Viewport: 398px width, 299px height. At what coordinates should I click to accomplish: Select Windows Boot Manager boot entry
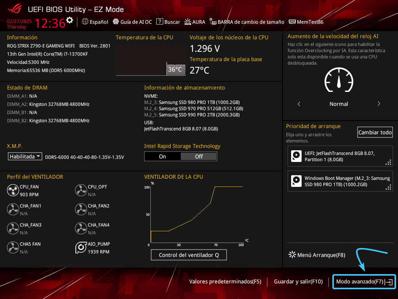[x=340, y=181]
